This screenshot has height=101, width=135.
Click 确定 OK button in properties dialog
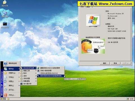(x=105, y=63)
